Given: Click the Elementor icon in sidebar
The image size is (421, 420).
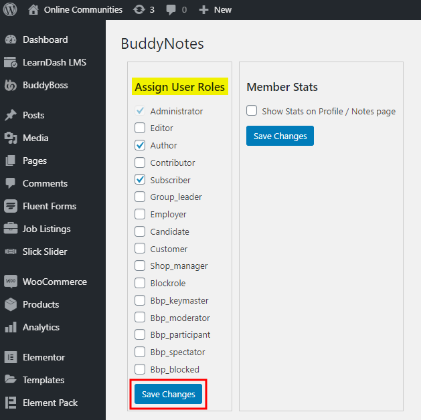Looking at the screenshot, I should click(x=11, y=357).
